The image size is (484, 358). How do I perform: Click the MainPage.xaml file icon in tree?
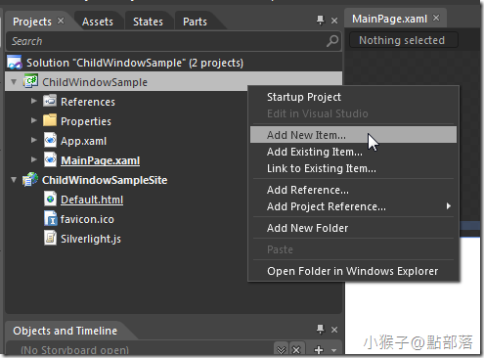click(50, 159)
